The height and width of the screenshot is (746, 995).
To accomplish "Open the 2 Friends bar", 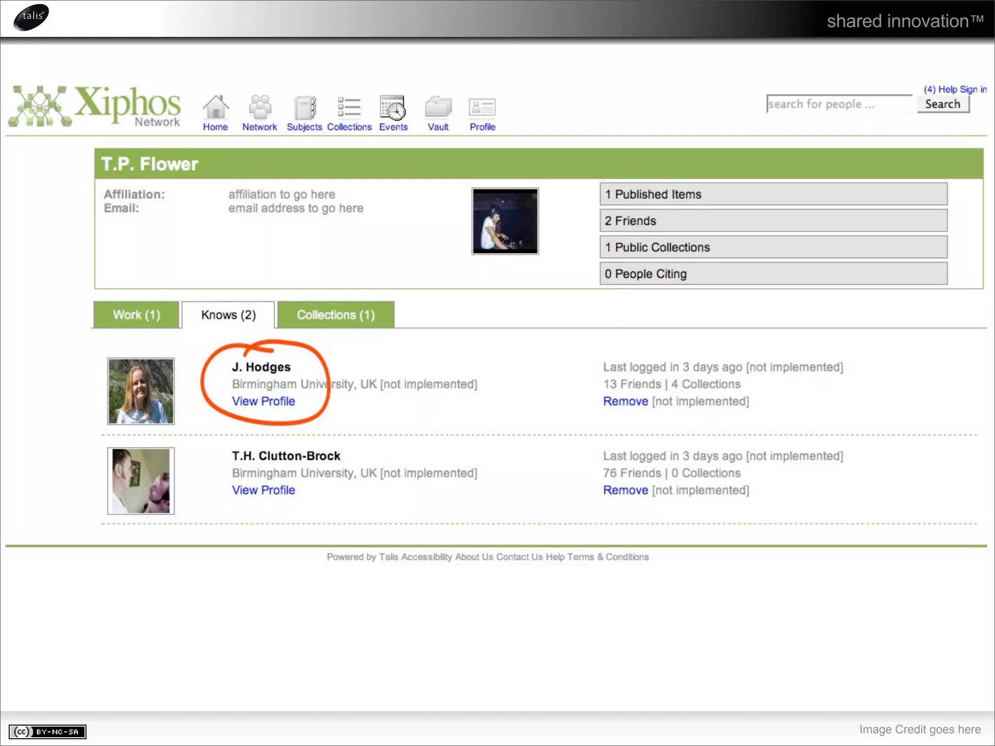I will click(x=773, y=220).
